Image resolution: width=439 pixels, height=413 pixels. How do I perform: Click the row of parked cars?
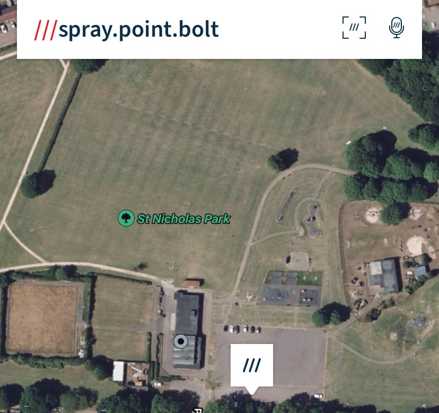pyautogui.click(x=242, y=329)
